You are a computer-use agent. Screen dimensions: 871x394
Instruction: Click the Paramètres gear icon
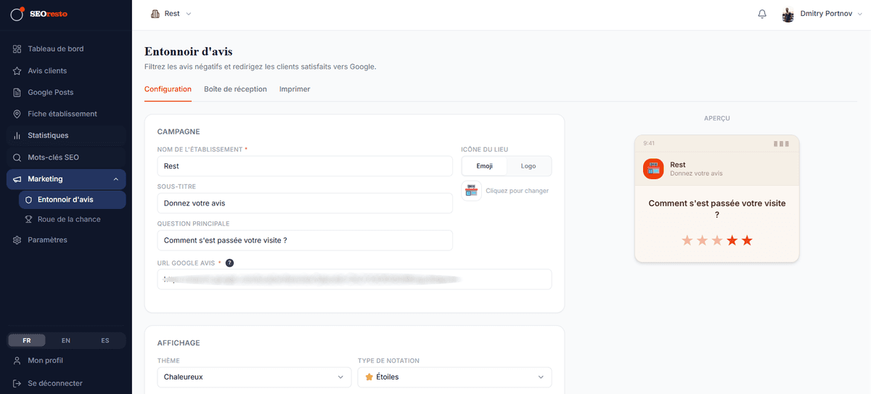pos(17,240)
